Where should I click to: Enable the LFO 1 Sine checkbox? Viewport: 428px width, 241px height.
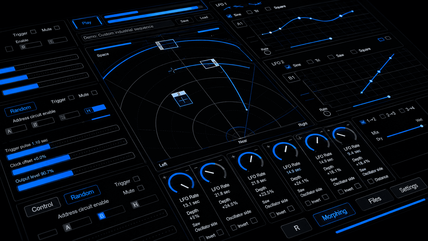(229, 16)
